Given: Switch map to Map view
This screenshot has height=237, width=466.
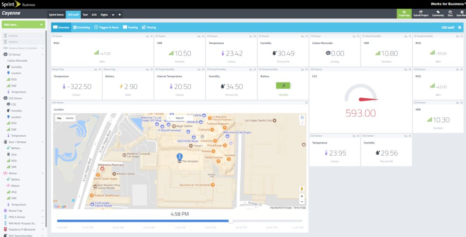Looking at the screenshot, I should tap(59, 118).
